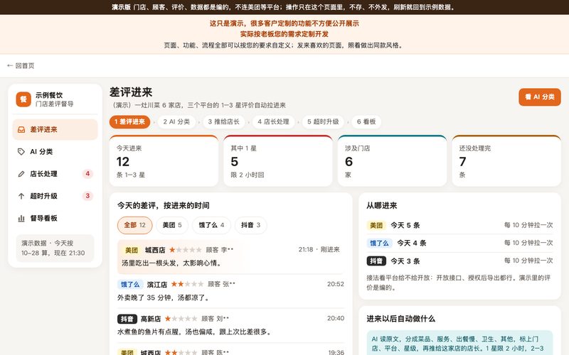Filter reviews by 抖音 3
The width and height of the screenshot is (569, 355).
pyautogui.click(x=251, y=225)
